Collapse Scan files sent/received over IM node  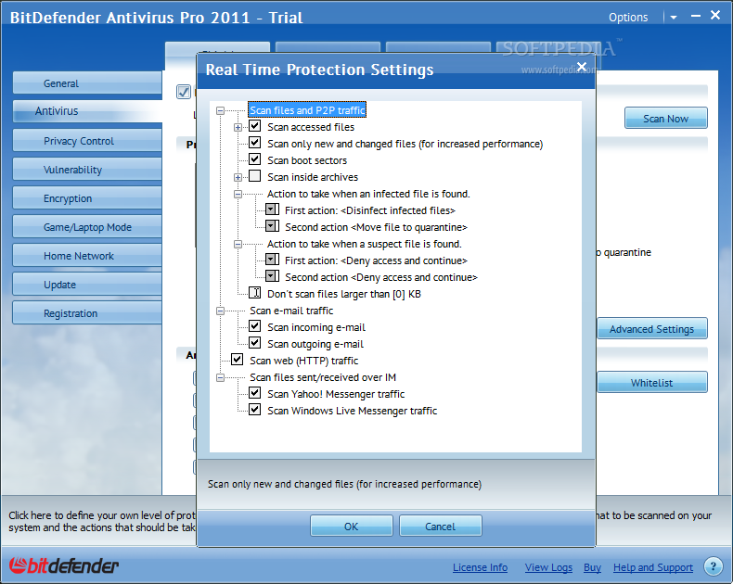(x=220, y=377)
